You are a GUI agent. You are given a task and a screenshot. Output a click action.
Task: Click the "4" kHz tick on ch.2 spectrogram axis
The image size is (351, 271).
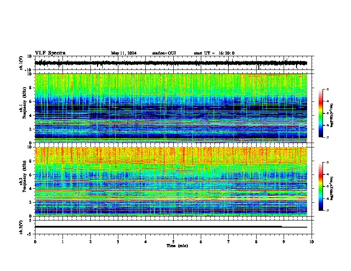[x=31, y=189]
